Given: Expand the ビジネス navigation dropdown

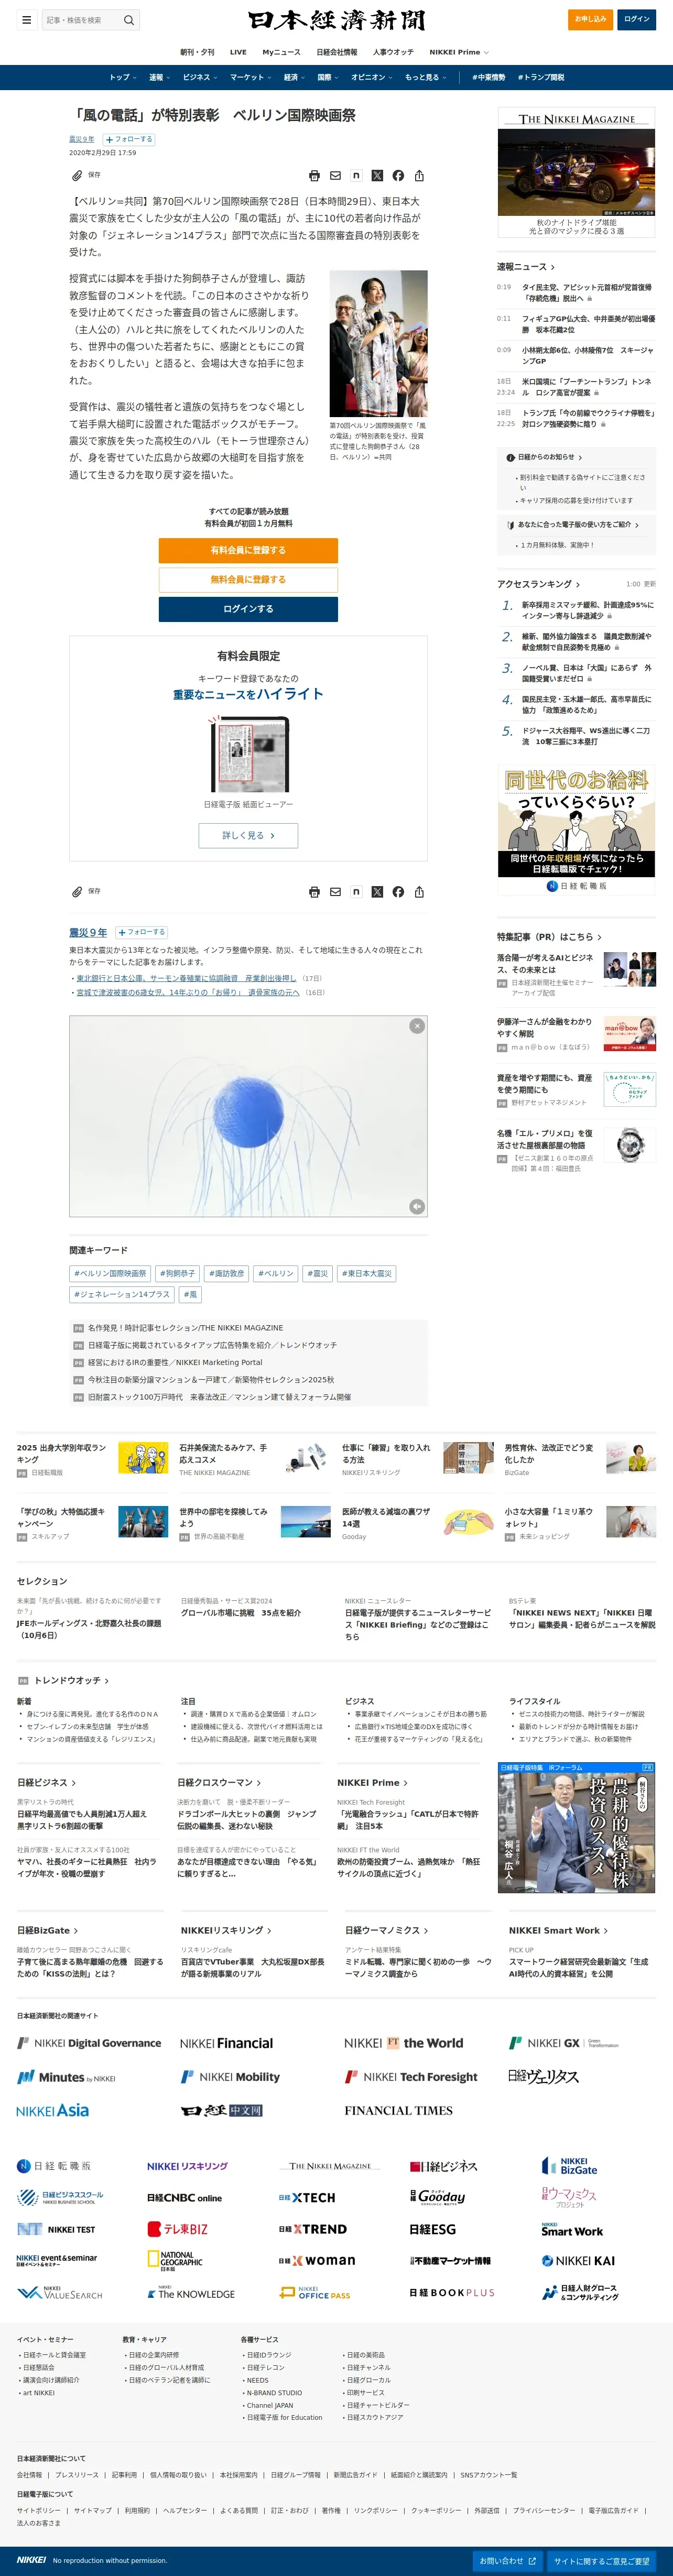Looking at the screenshot, I should [200, 77].
